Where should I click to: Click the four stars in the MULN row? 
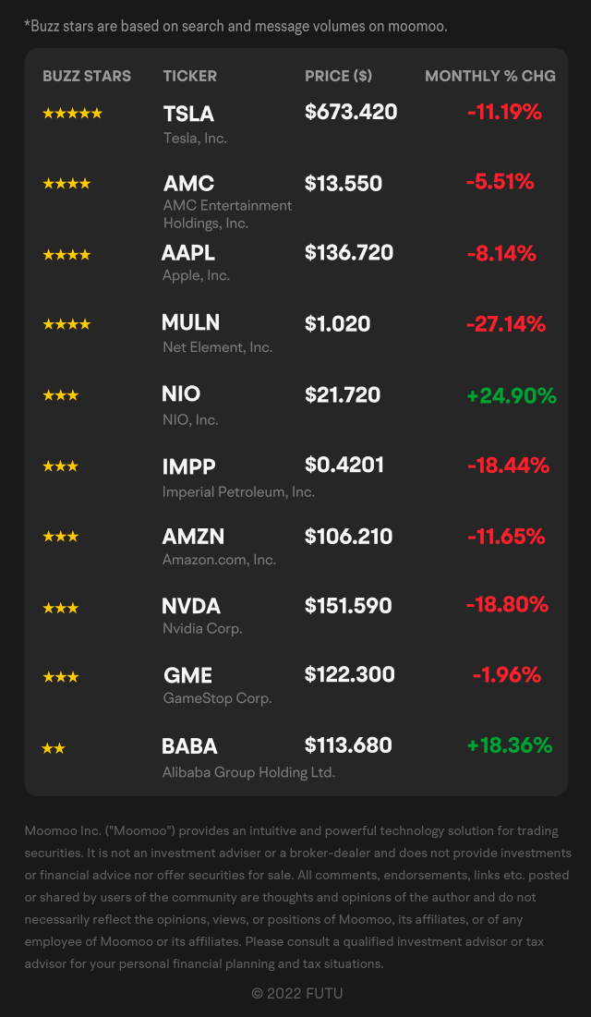pyautogui.click(x=66, y=324)
